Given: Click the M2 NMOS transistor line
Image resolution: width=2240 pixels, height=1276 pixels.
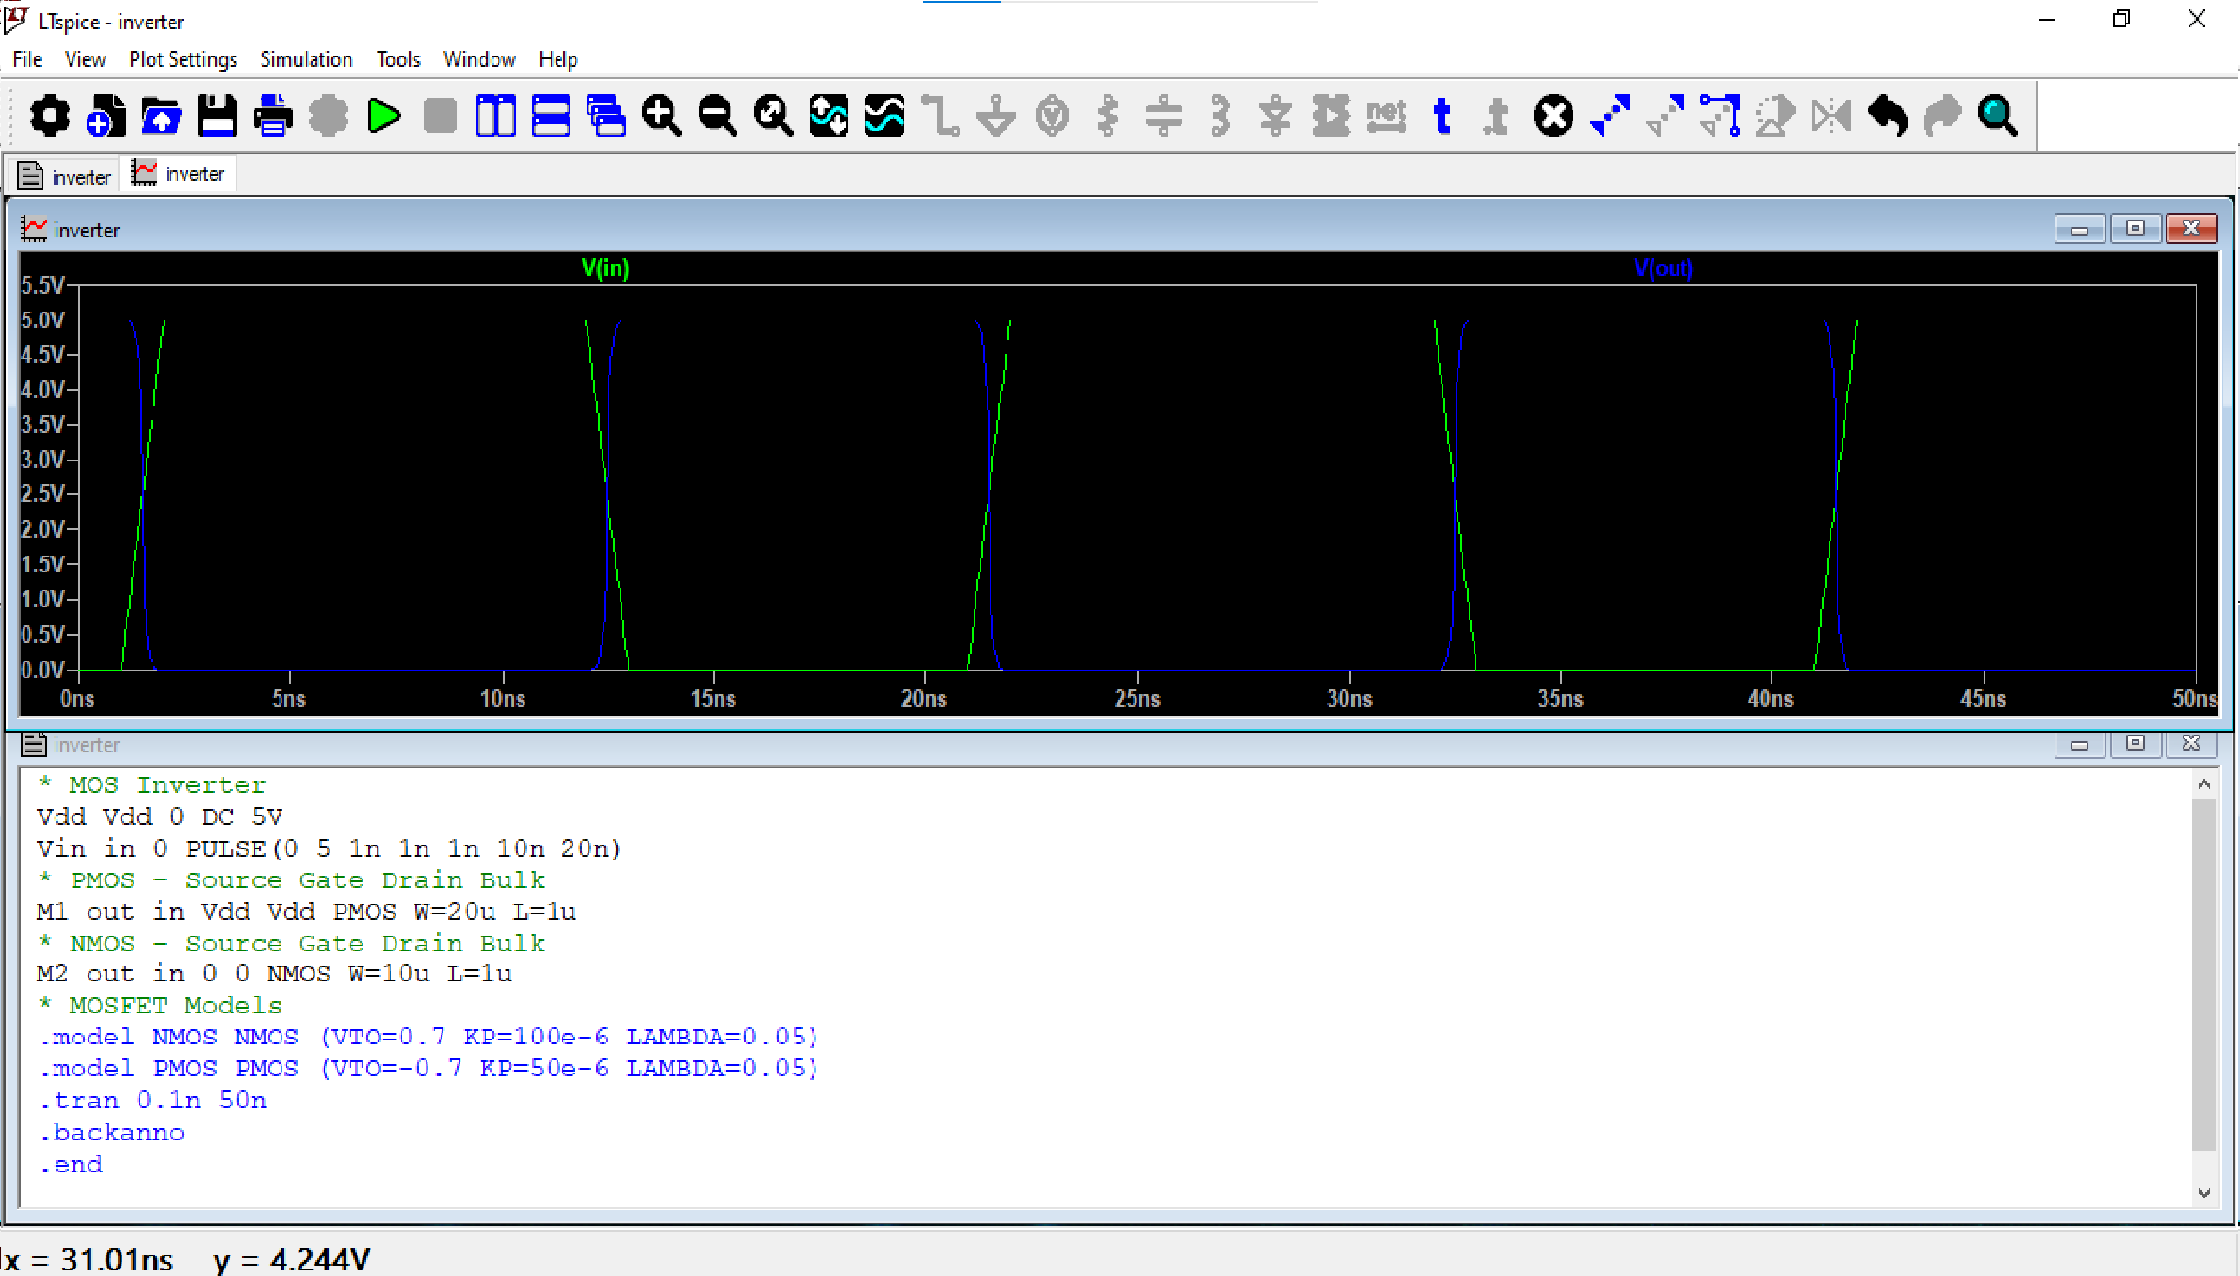Looking at the screenshot, I should [x=274, y=974].
